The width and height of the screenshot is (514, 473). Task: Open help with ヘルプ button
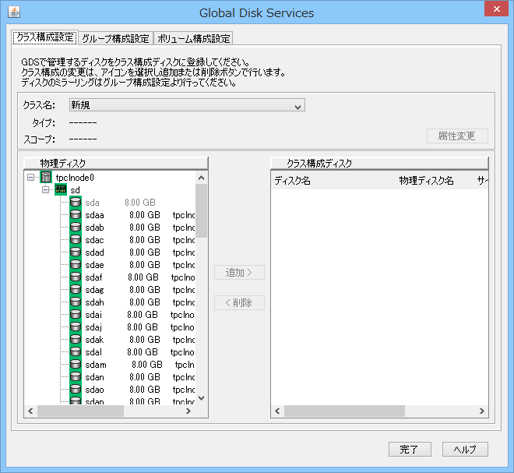(465, 449)
